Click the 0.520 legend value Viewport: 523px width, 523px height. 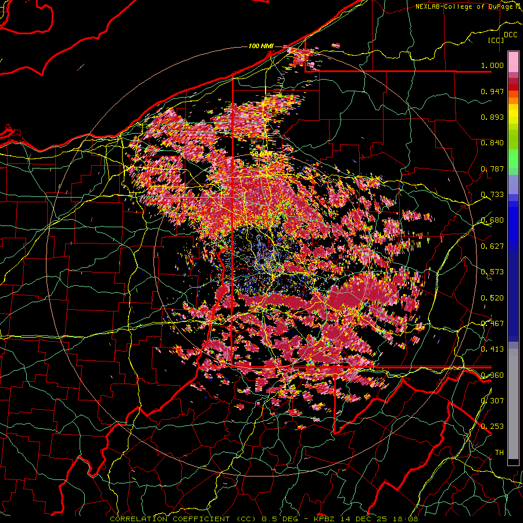point(492,298)
